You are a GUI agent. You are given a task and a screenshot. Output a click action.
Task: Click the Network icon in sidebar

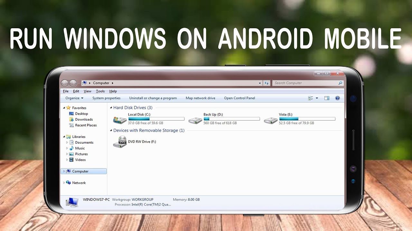(68, 183)
